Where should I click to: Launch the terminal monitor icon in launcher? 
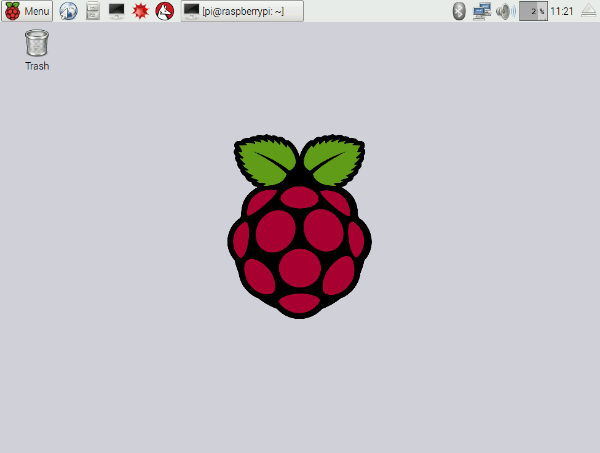pyautogui.click(x=116, y=11)
